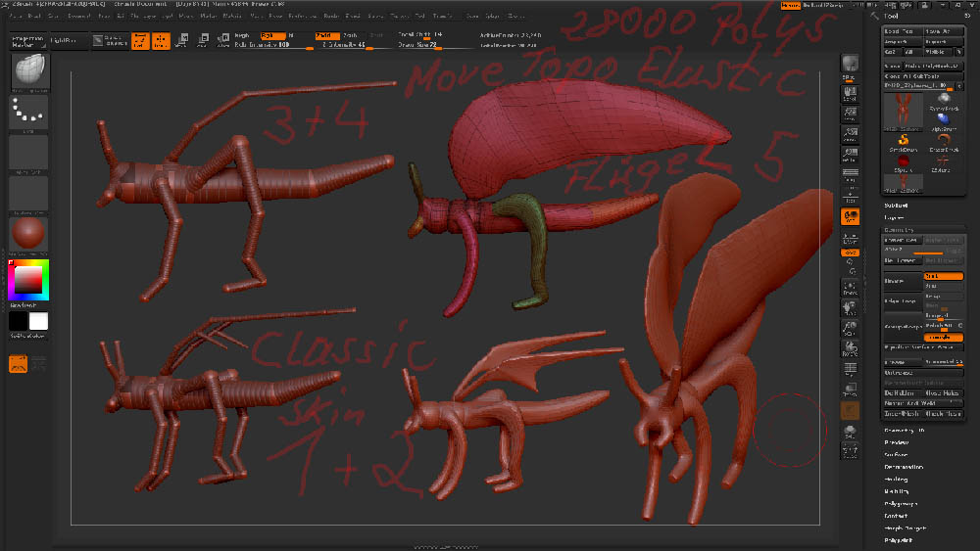Viewport: 980px width, 551px height.
Task: Adjust the Draw Size slider
Action: tap(426, 45)
